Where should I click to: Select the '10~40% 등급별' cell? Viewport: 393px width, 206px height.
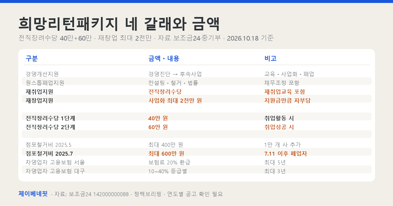point(168,171)
